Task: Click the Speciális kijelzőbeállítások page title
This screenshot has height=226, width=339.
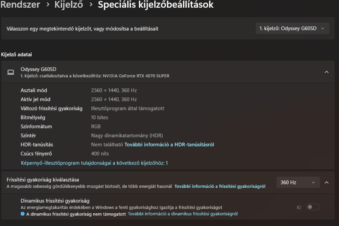Action: click(x=156, y=5)
